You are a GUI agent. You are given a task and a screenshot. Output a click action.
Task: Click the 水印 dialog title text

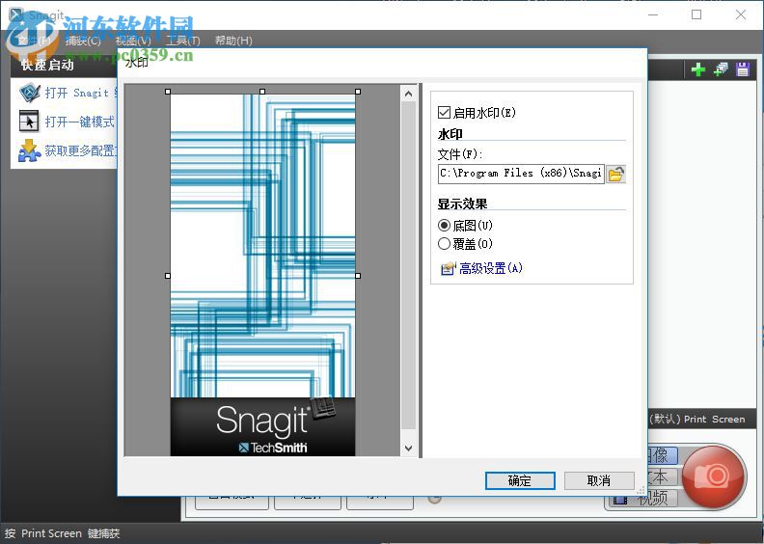point(136,62)
